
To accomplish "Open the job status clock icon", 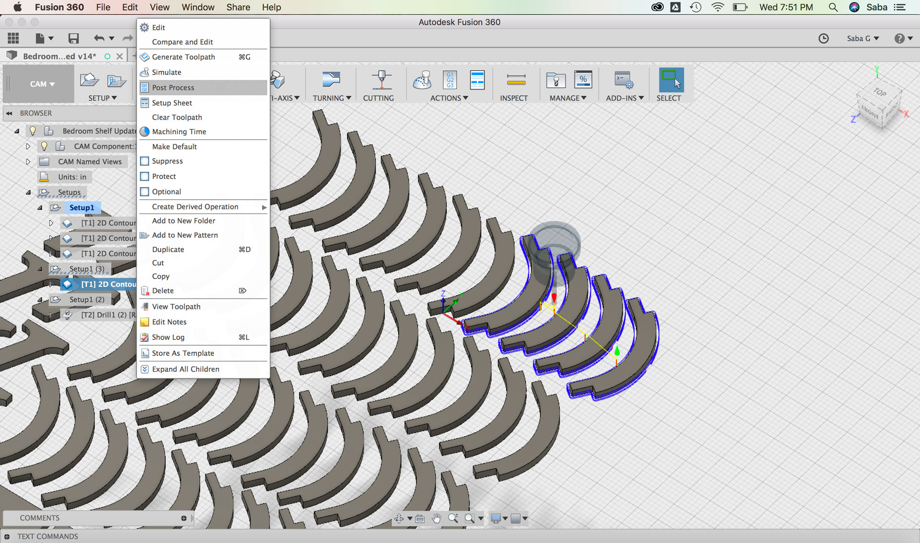I will point(823,38).
